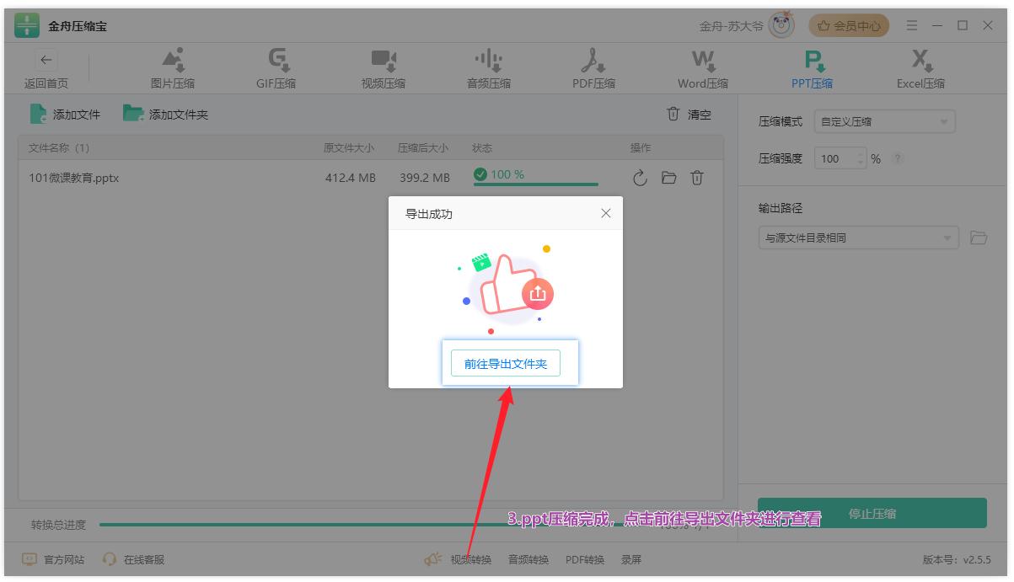The height and width of the screenshot is (582, 1014).
Task: Open the 官方网站 link
Action: 53,559
